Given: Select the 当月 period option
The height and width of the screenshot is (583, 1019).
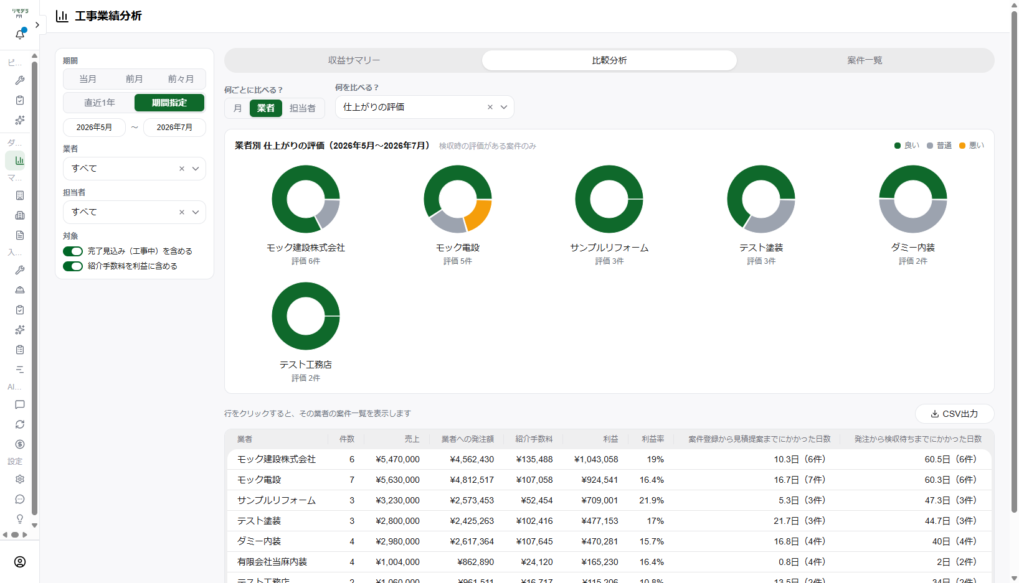Looking at the screenshot, I should coord(88,79).
